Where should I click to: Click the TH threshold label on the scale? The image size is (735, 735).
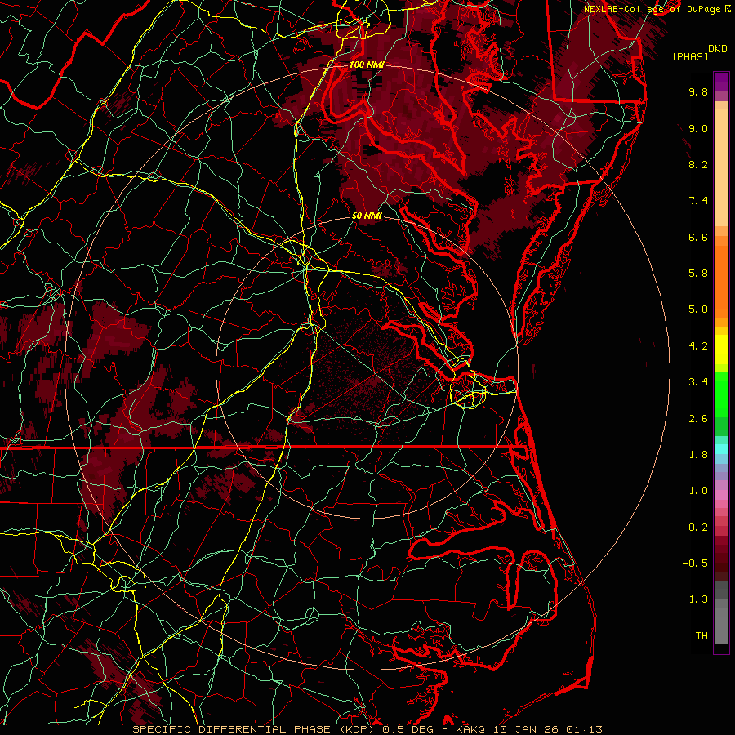702,636
